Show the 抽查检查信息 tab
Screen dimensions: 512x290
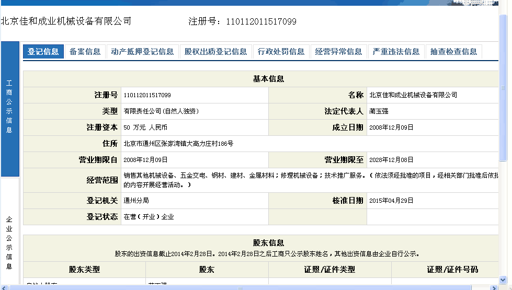pos(453,52)
